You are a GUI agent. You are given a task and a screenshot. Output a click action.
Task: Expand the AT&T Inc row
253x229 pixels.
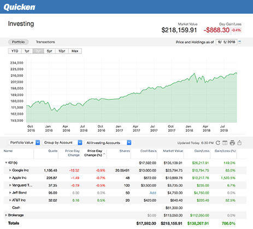[x=10, y=200]
